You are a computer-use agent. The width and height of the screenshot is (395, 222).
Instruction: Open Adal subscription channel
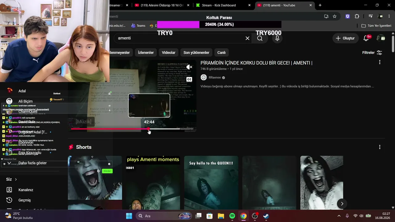(22, 91)
